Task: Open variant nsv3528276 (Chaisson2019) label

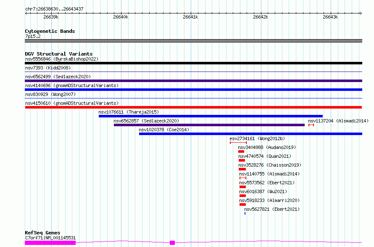Action: (x=270, y=165)
